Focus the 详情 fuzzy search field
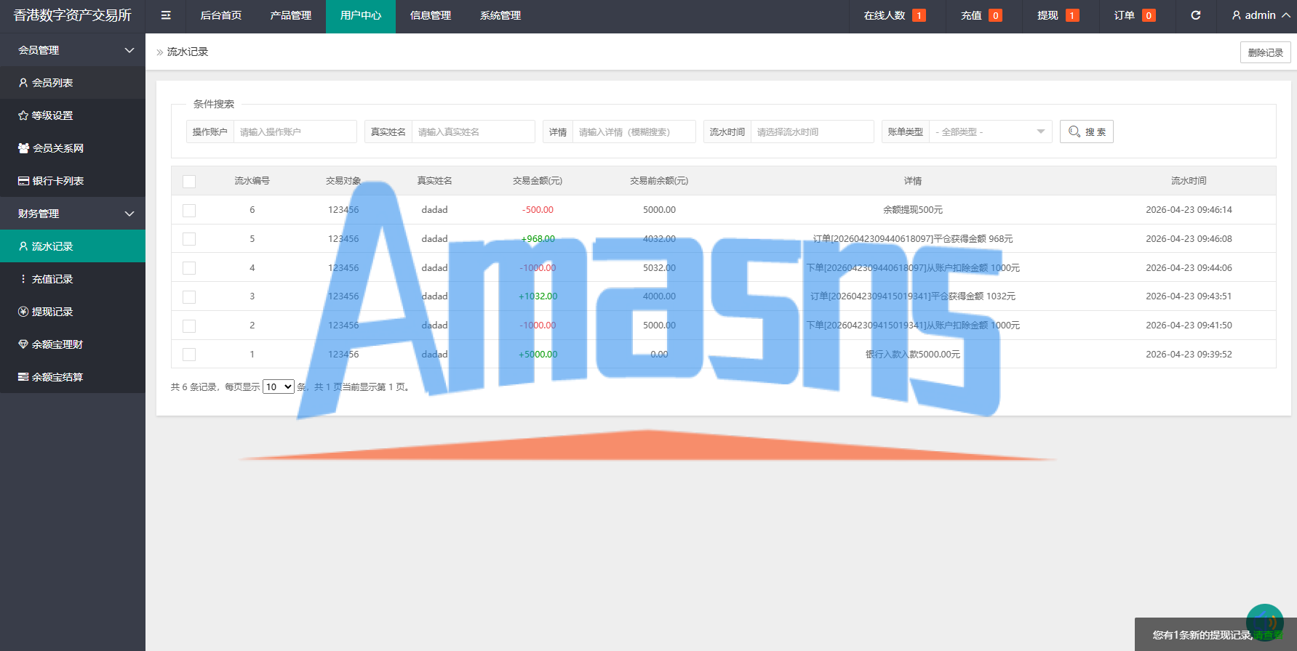1297x651 pixels. (634, 132)
